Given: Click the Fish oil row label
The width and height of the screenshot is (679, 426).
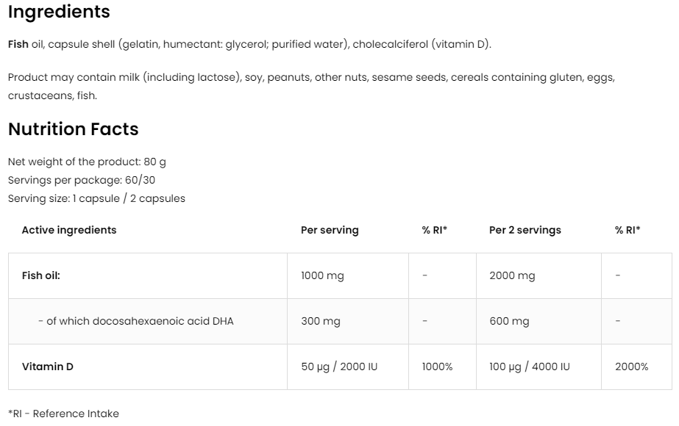Looking at the screenshot, I should [41, 276].
